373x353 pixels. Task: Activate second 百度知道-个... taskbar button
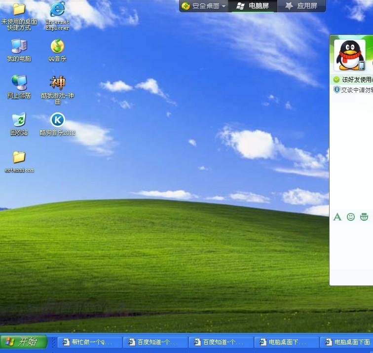[221, 342]
